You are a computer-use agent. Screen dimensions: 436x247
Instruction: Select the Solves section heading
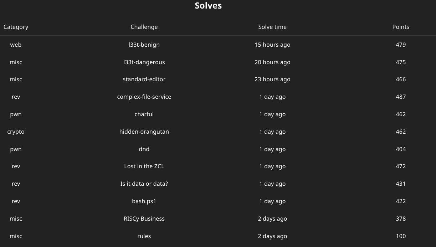point(208,6)
